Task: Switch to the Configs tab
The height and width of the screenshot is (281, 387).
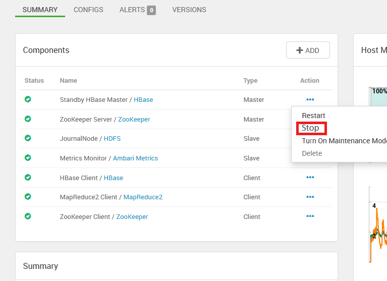Action: pyautogui.click(x=88, y=10)
